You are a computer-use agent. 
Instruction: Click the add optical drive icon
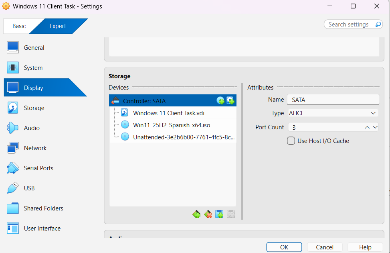click(220, 101)
